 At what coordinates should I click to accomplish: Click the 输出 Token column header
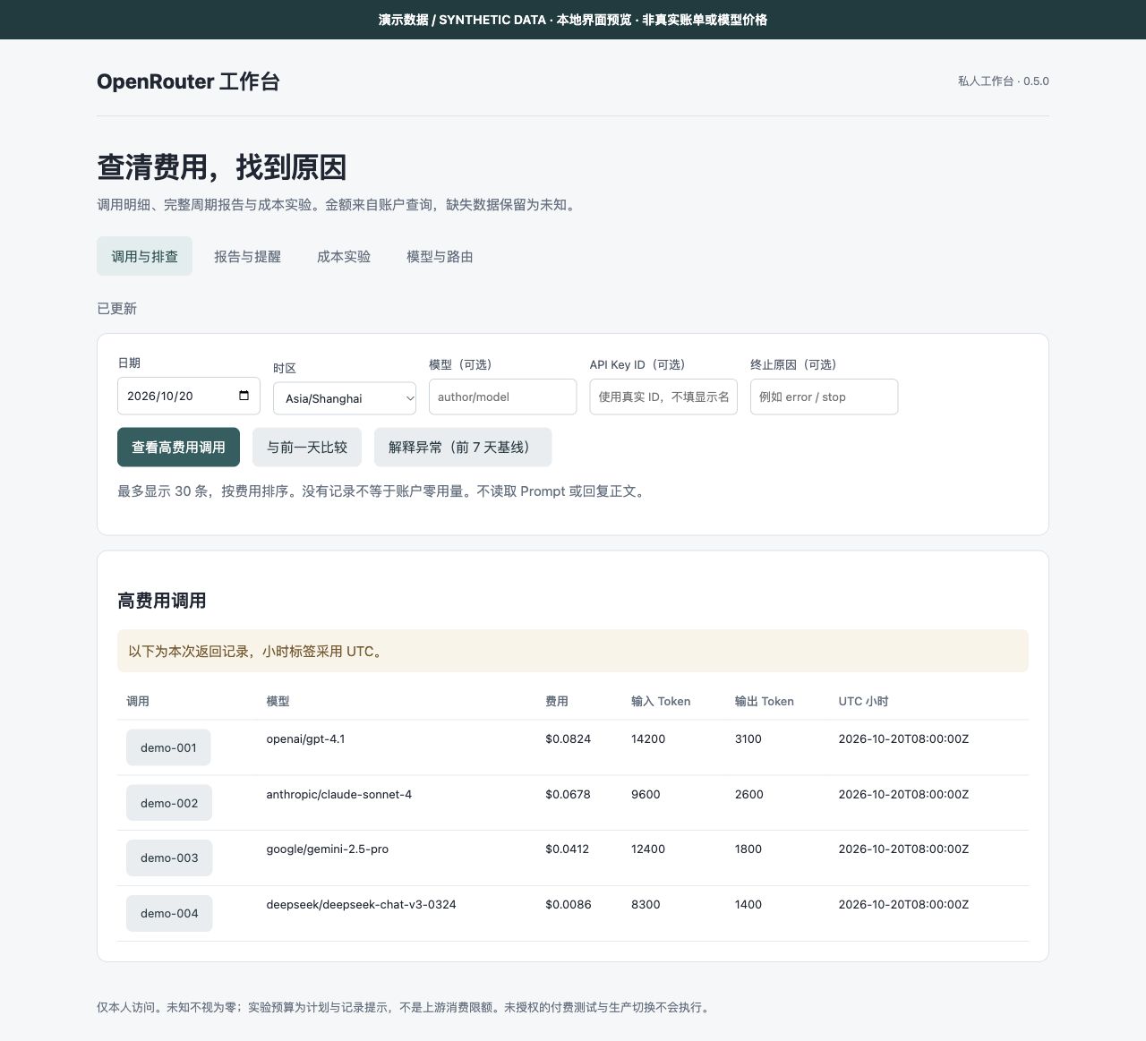tap(765, 701)
